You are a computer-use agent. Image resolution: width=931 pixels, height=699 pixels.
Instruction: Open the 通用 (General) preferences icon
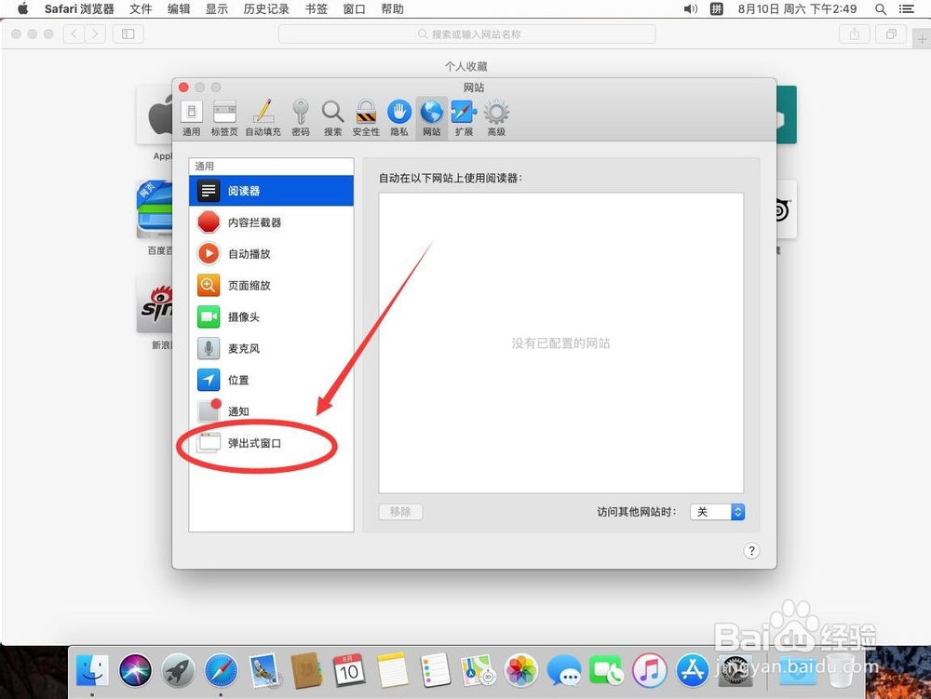(192, 115)
